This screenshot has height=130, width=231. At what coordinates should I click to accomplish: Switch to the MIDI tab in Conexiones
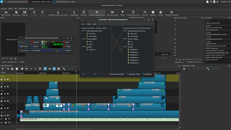(89, 24)
